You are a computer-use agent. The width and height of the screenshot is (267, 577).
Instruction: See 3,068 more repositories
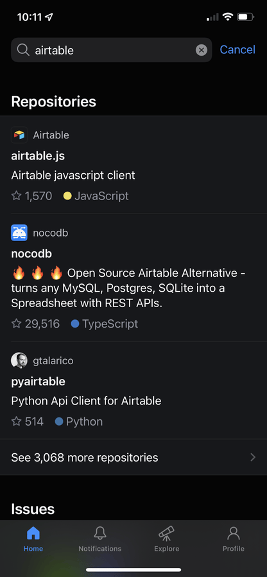(133, 457)
